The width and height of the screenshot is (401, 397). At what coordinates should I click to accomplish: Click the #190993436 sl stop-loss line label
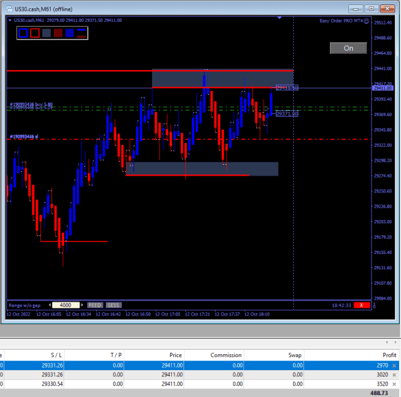[x=24, y=137]
